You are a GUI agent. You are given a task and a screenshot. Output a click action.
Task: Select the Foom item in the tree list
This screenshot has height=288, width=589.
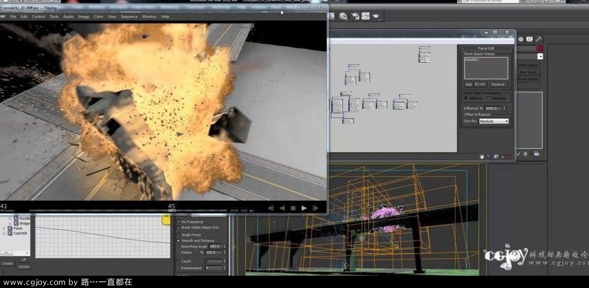point(18,228)
